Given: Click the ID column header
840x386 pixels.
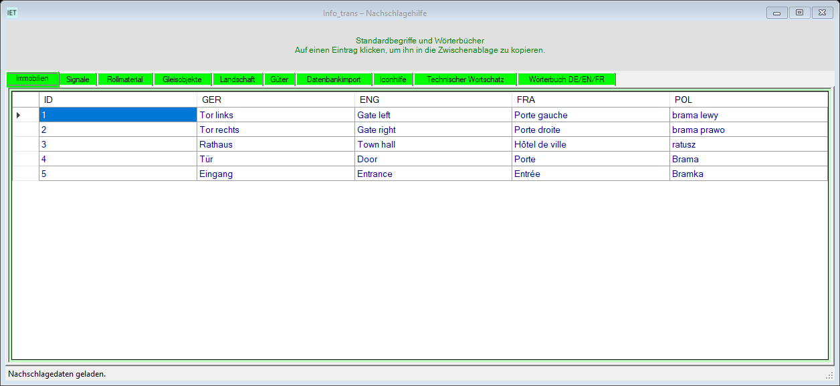Looking at the screenshot, I should pos(118,100).
